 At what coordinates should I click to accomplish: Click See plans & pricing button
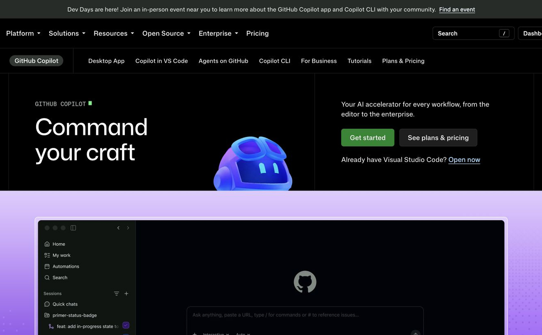438,138
